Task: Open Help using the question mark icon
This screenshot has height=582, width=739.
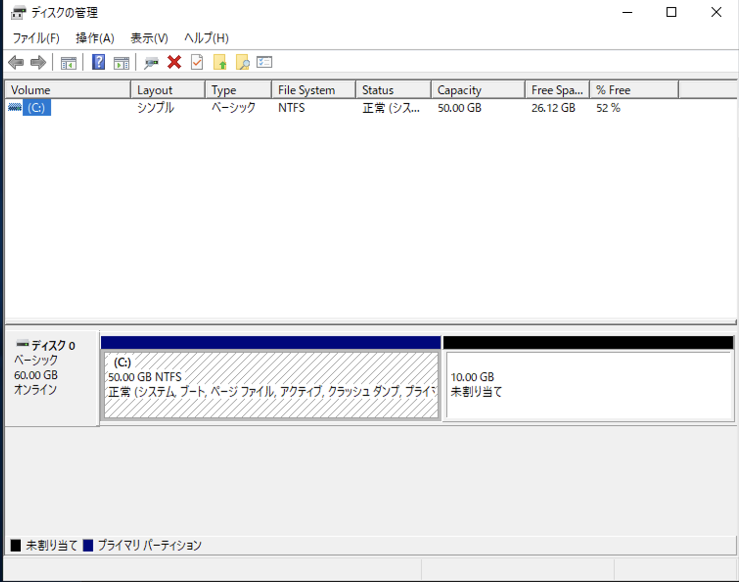Action: coord(98,62)
